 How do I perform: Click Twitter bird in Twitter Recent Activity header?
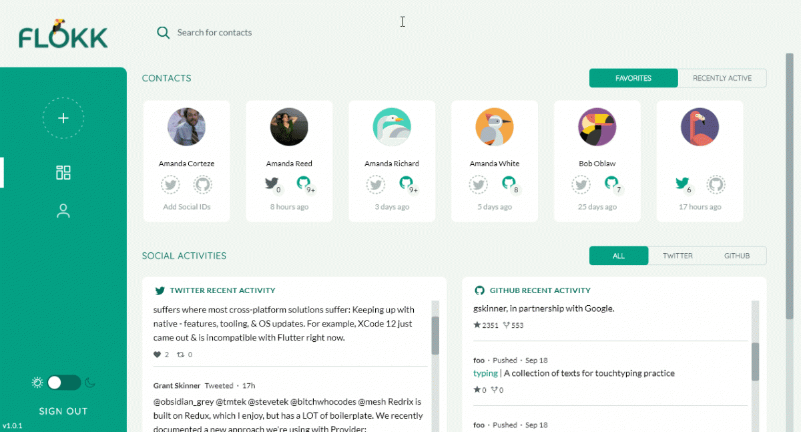coord(160,291)
